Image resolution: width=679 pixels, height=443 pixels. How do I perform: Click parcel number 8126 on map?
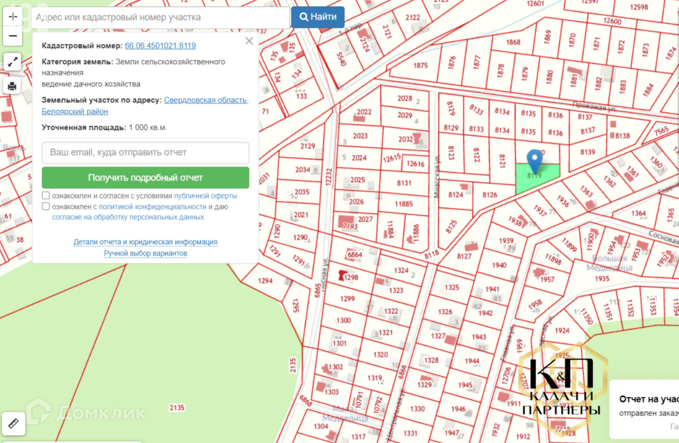(x=490, y=195)
